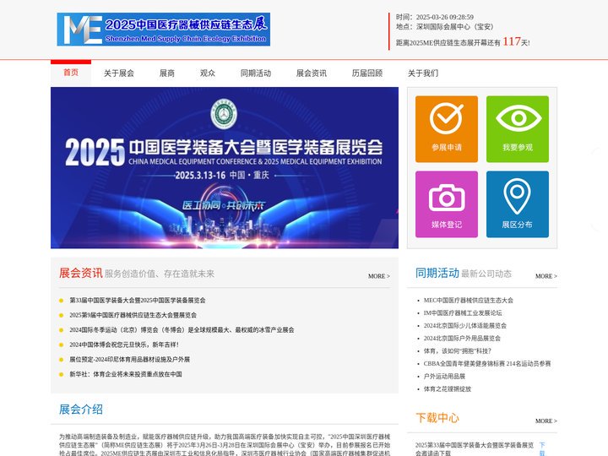Go to the 首页 navigation tab
608x456 pixels.
pyautogui.click(x=71, y=73)
